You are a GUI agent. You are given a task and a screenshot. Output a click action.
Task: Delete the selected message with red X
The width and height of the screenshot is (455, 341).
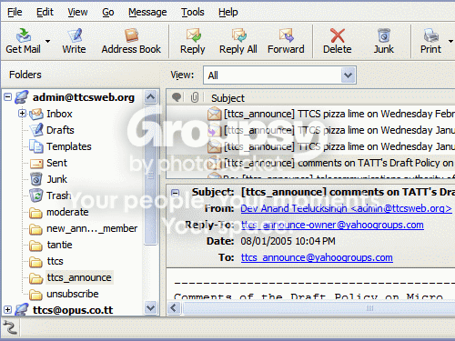[338, 35]
